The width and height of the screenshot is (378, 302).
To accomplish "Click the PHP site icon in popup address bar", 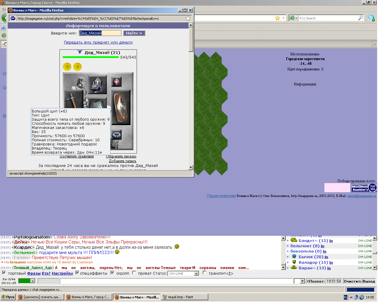I will pos(13,18).
